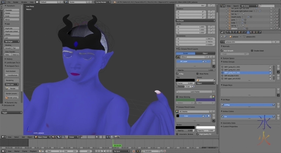Screen dimensions: 281x153
Task: Toggle the Auto Smooth checkbox
Action: pos(222,50)
